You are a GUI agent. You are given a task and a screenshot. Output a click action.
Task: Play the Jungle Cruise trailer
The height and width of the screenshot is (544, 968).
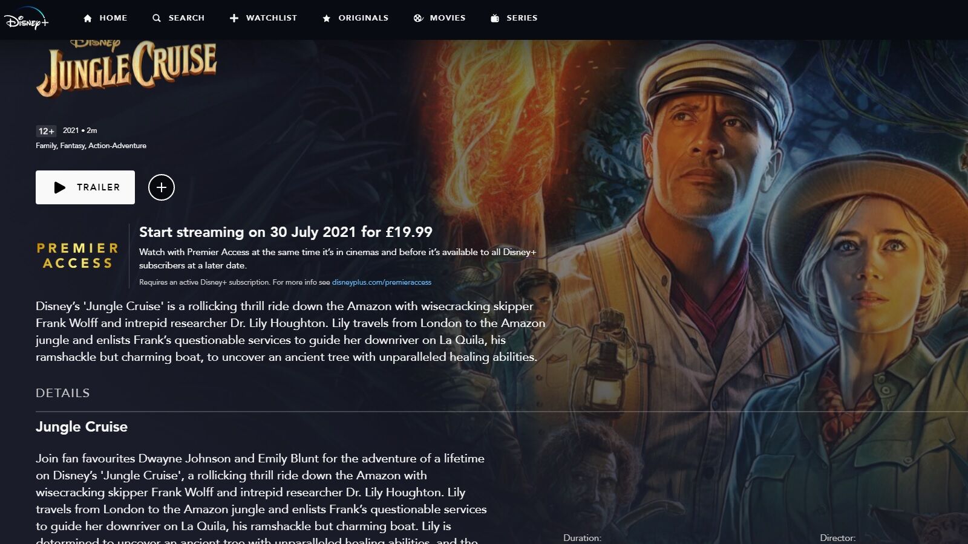pos(85,187)
